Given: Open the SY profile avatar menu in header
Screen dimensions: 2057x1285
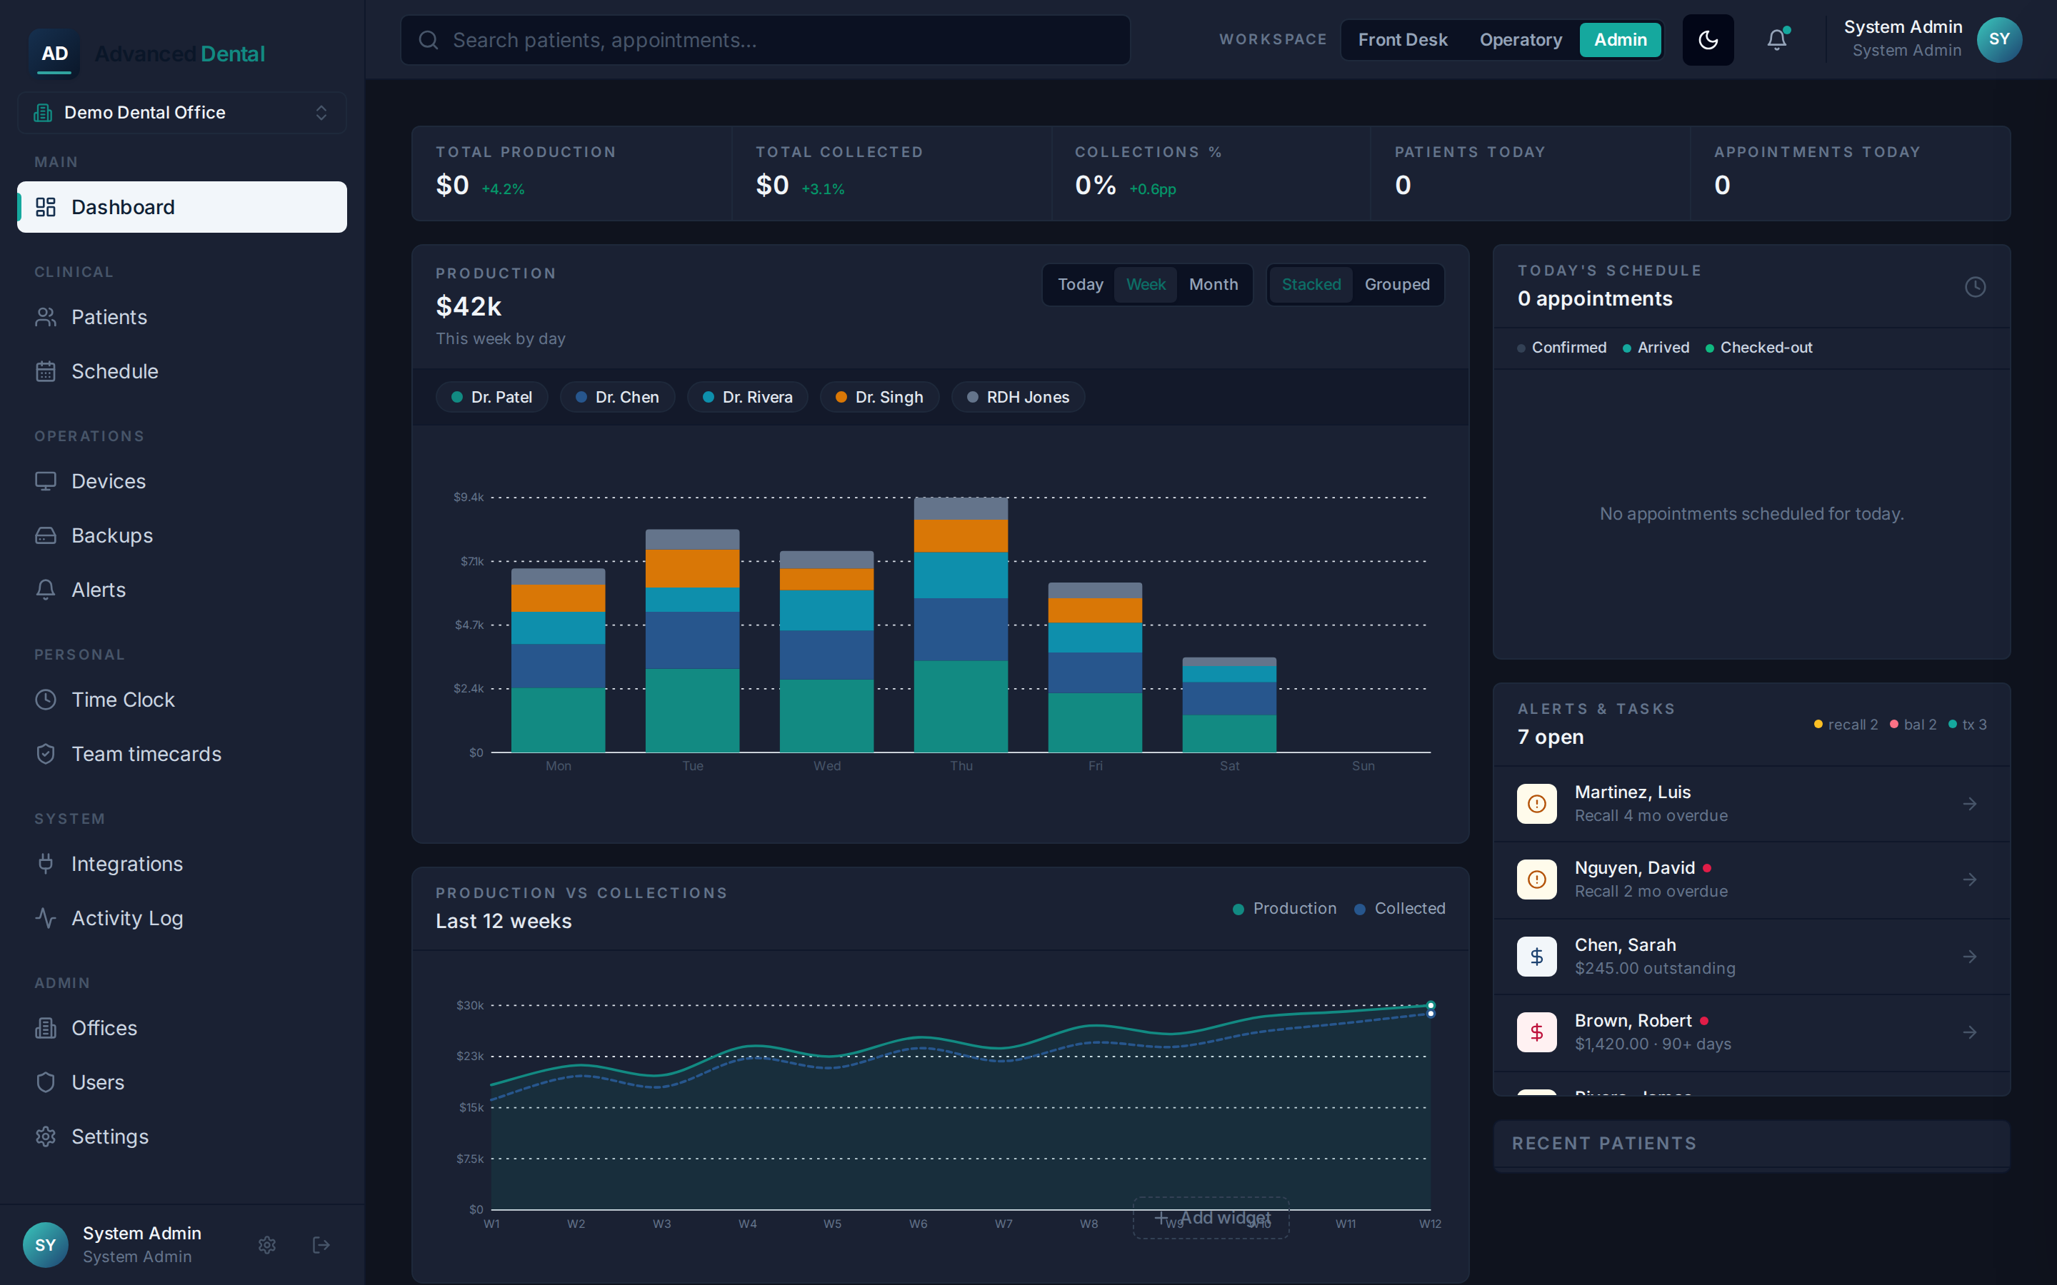Looking at the screenshot, I should (x=1999, y=40).
